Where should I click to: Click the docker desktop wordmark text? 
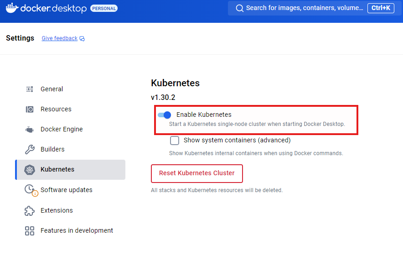point(53,9)
